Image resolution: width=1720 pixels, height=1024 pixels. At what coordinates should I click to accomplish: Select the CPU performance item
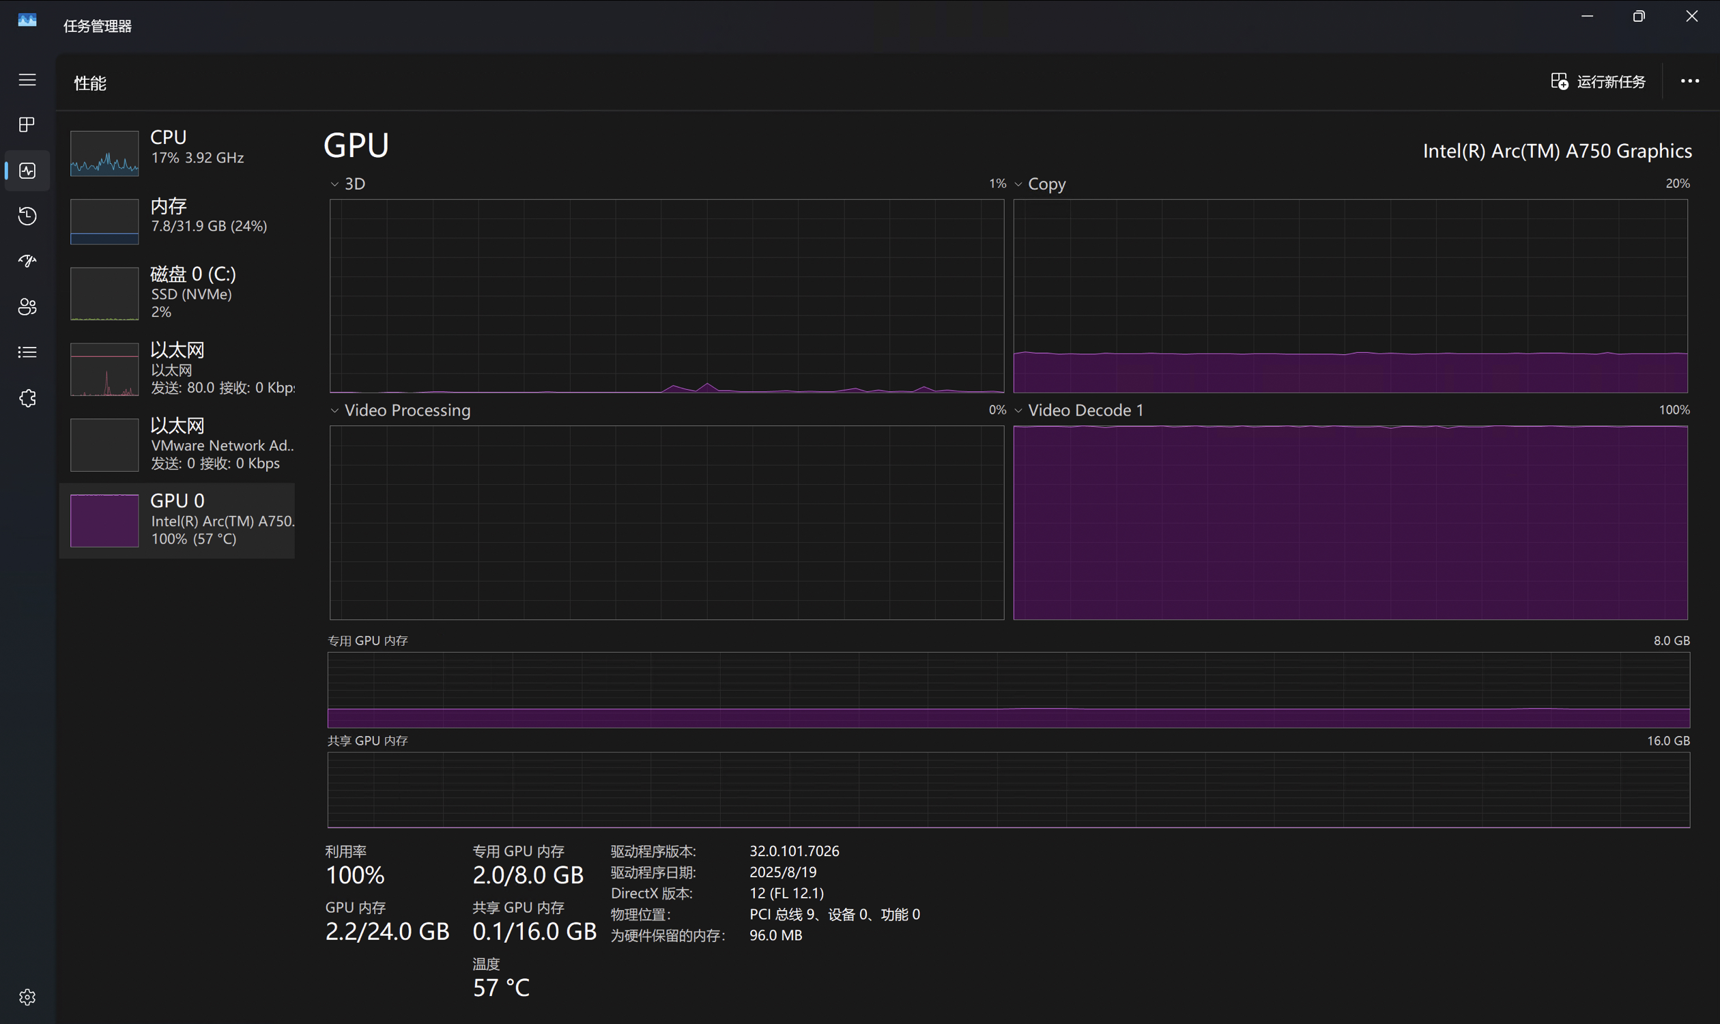180,152
